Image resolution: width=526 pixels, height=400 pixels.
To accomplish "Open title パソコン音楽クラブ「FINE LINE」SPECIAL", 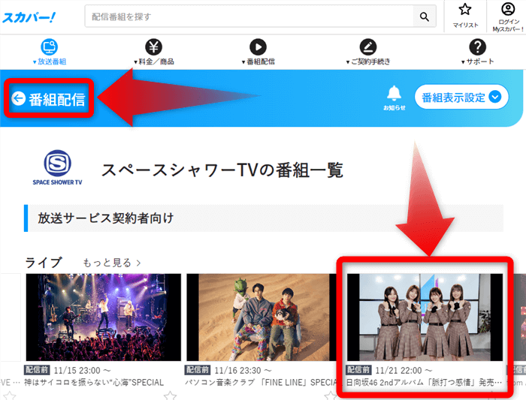I will tap(261, 383).
